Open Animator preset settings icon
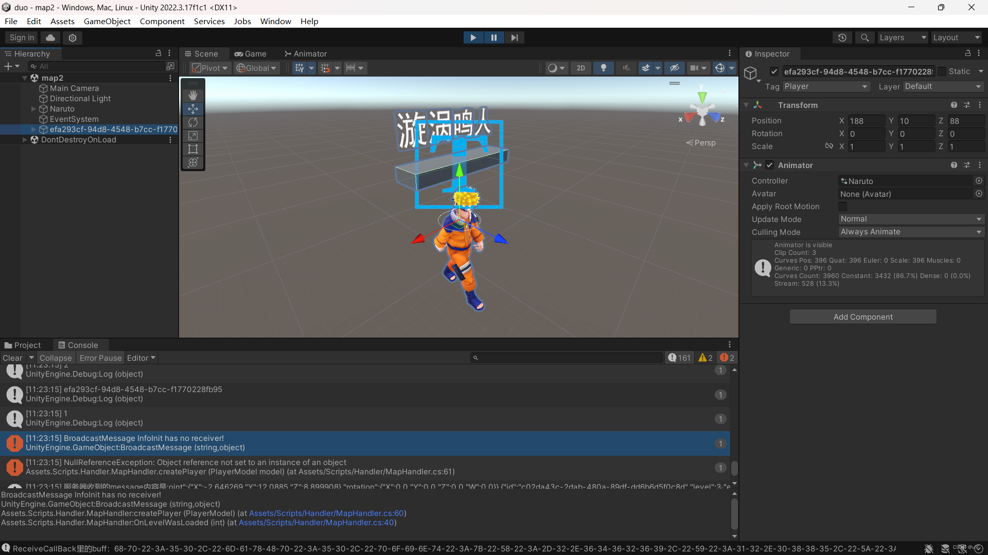 (x=967, y=165)
